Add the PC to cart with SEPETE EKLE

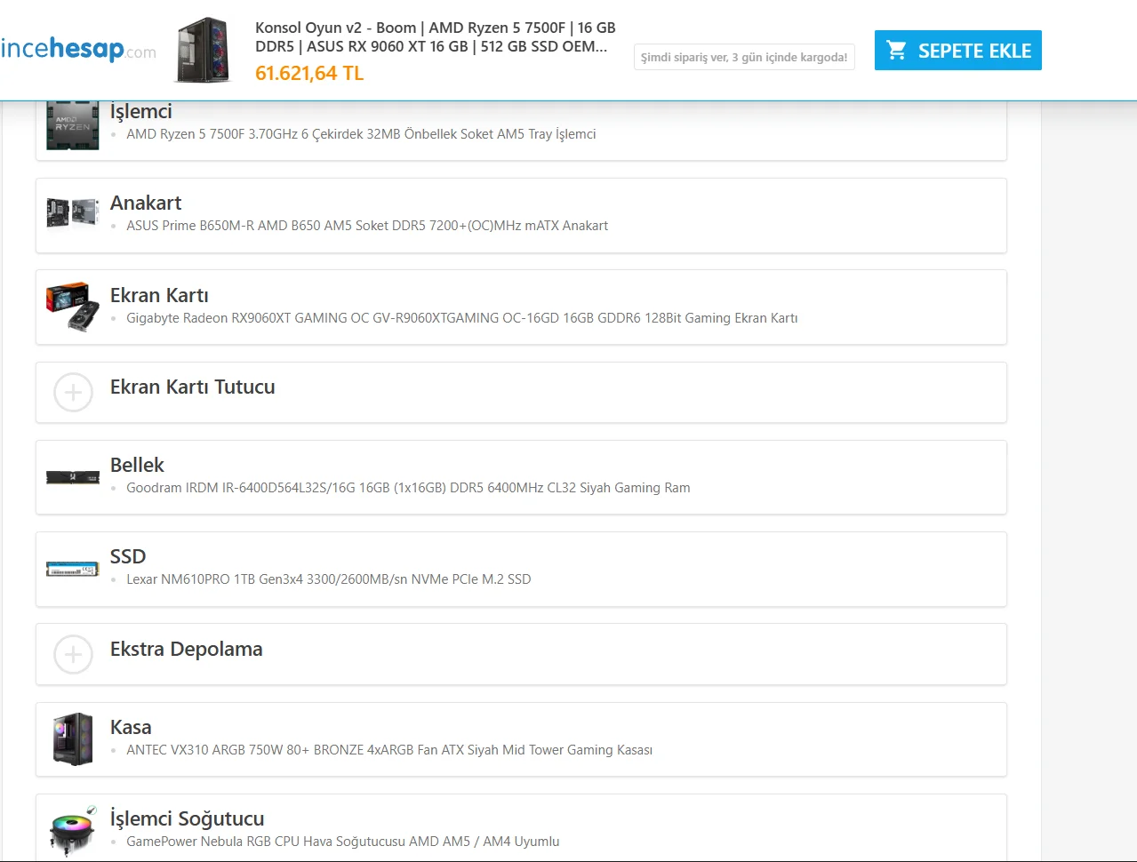958,51
